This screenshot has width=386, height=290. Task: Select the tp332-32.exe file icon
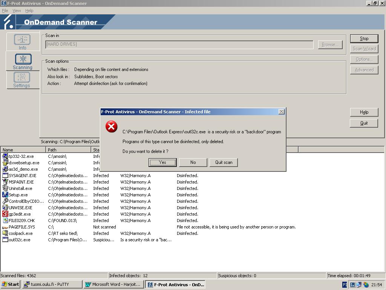point(5,156)
